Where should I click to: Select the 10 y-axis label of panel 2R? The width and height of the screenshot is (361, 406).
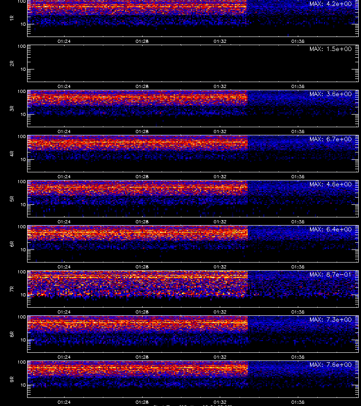tap(23, 69)
